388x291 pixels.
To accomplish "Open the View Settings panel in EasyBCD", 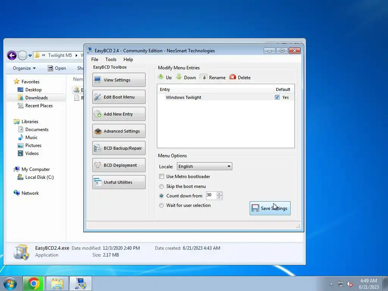I will tap(119, 80).
